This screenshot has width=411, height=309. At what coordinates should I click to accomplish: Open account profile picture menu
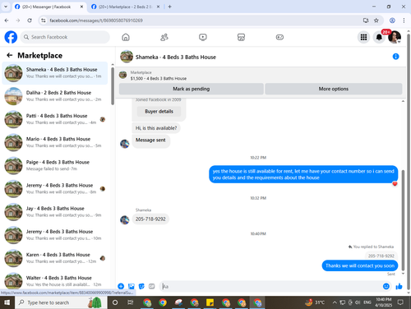pos(395,37)
